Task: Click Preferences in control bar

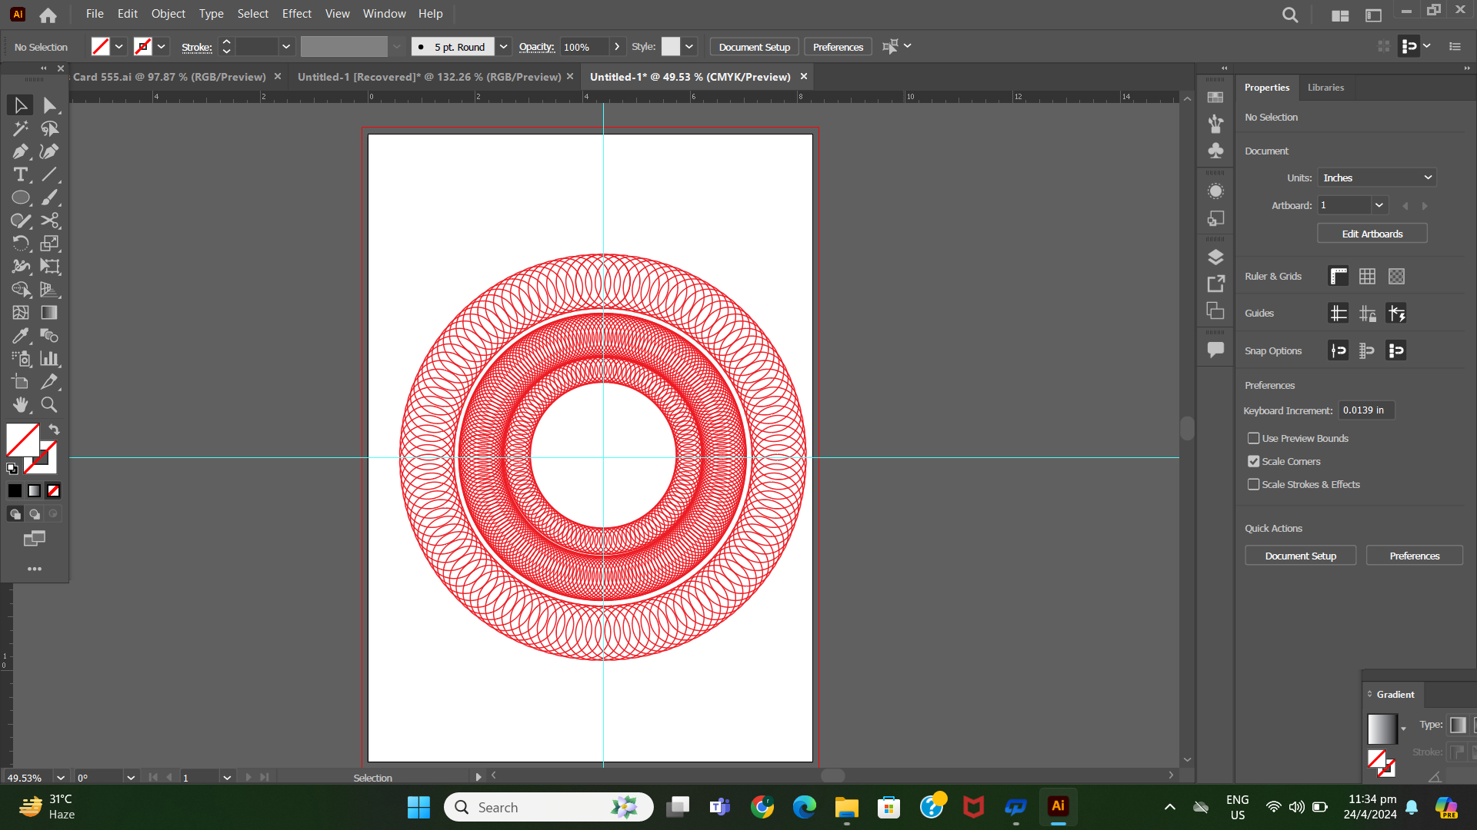Action: tap(838, 47)
